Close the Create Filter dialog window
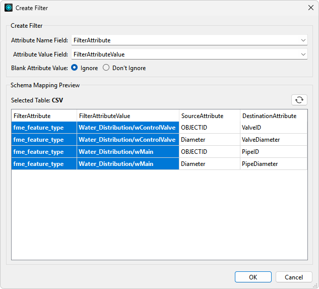The height and width of the screenshot is (289, 319). (310, 8)
